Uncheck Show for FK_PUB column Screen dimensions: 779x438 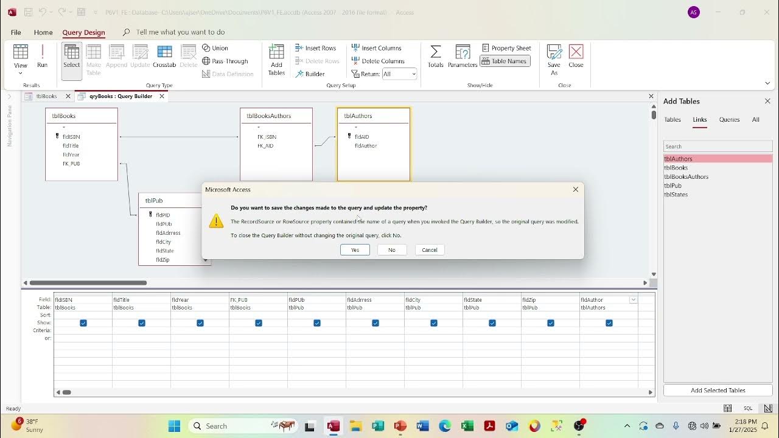259,323
